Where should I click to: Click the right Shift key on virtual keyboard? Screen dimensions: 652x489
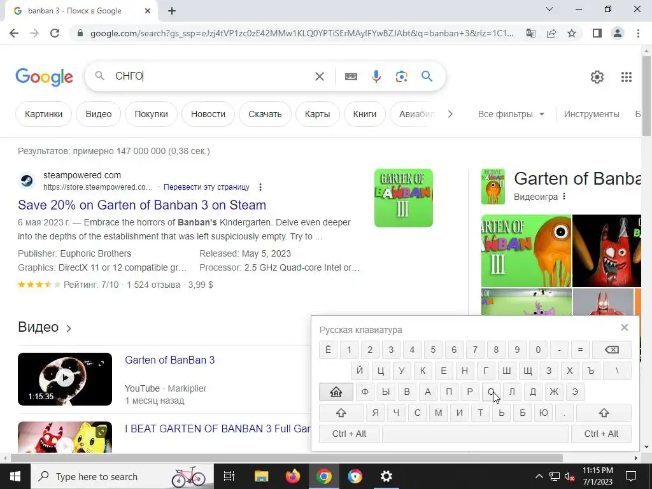[x=604, y=413]
